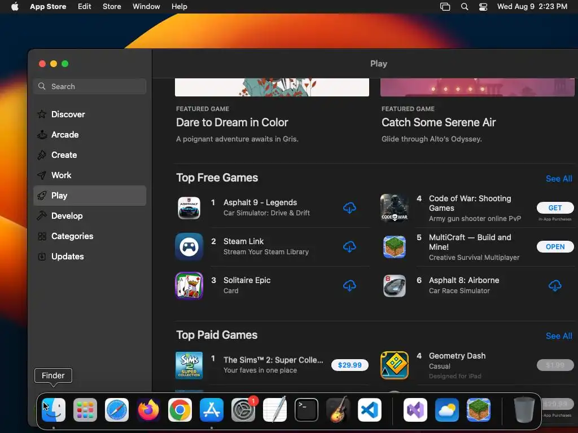Click the Solitaire Epic app icon

[189, 286]
